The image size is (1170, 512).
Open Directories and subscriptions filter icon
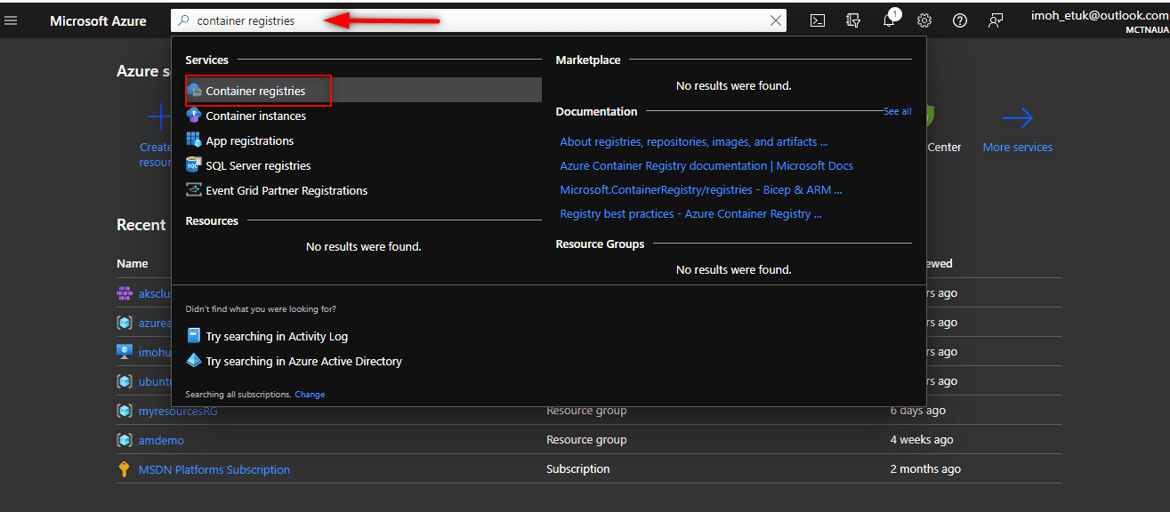pos(853,20)
